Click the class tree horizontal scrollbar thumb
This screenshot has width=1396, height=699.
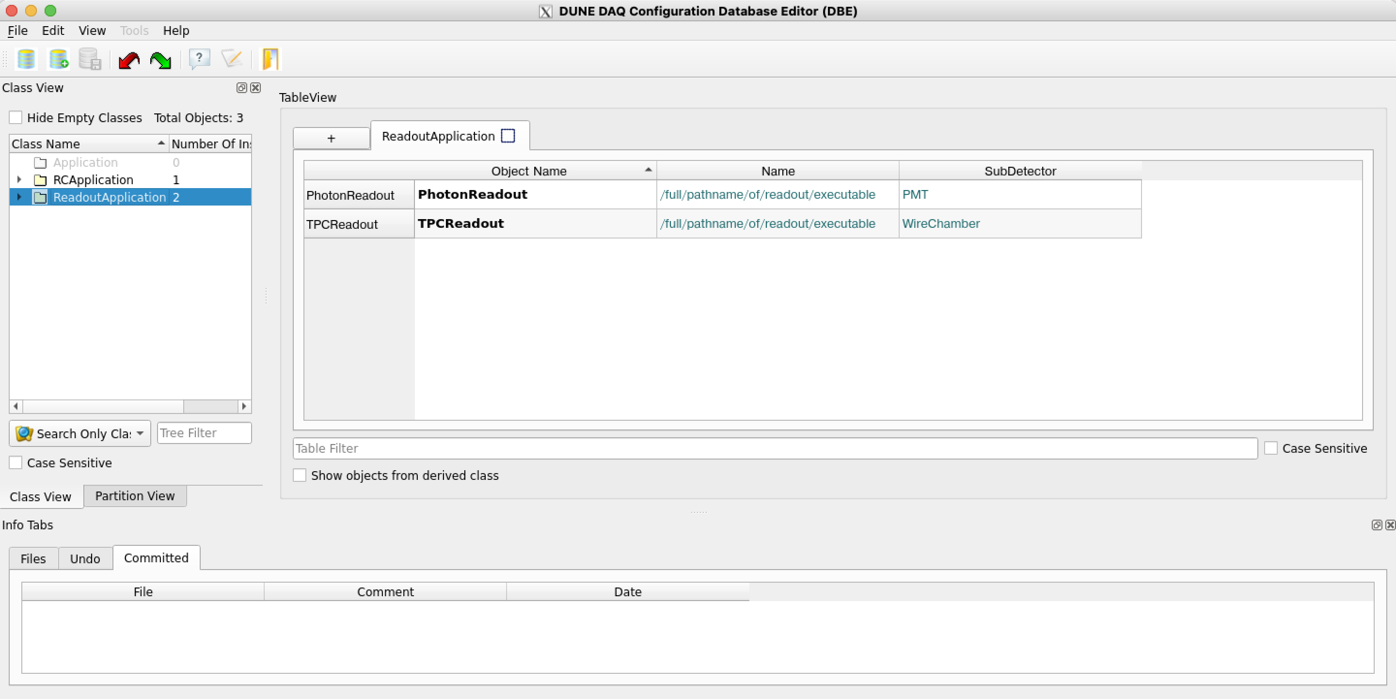[103, 406]
